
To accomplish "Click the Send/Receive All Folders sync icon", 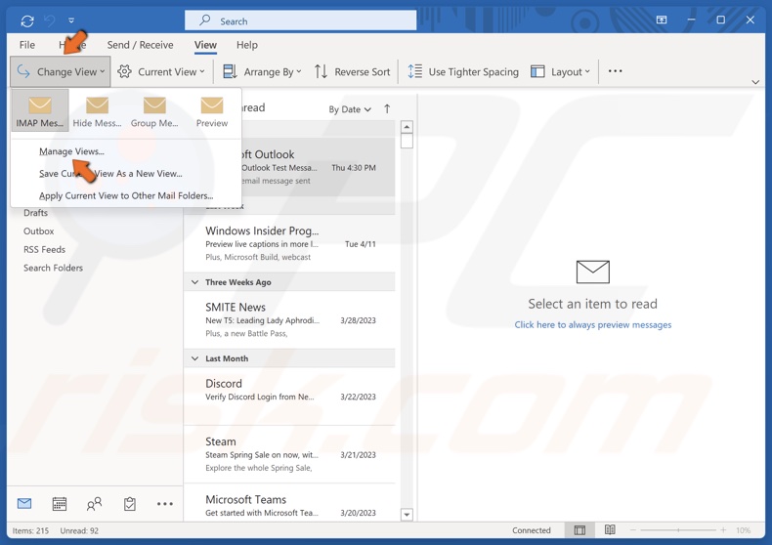I will (27, 21).
